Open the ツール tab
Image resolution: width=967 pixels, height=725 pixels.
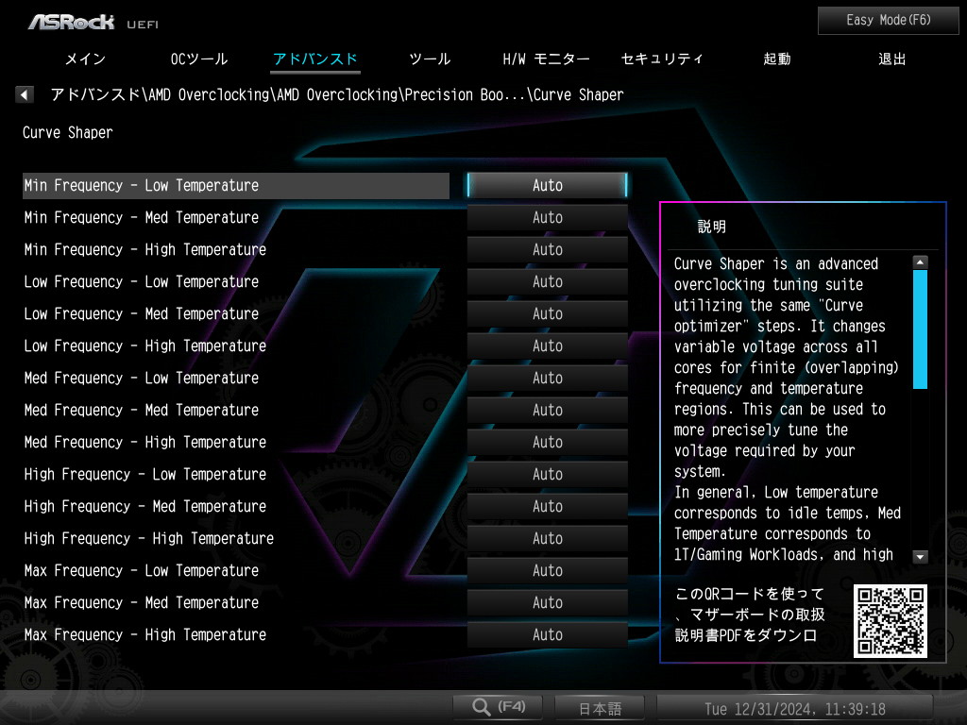[x=430, y=59]
